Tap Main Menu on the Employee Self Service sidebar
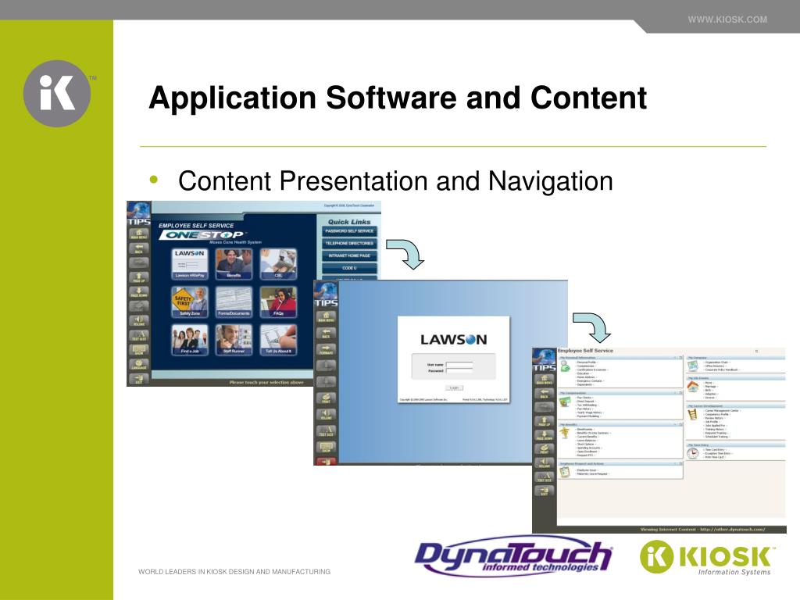The height and width of the screenshot is (600, 800). pos(544,380)
